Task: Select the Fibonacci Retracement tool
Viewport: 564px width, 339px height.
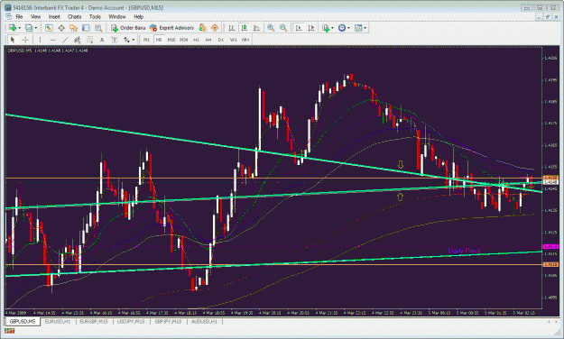Action: (89, 40)
